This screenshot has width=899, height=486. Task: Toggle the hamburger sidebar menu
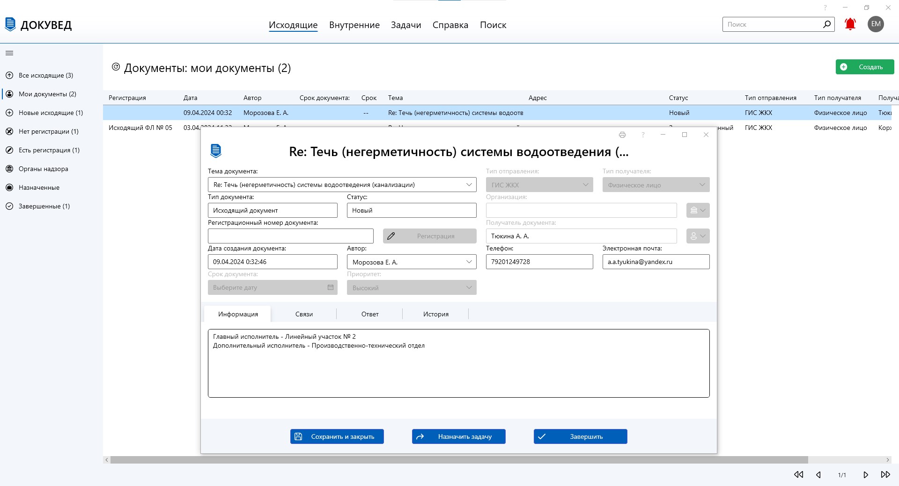pos(9,53)
